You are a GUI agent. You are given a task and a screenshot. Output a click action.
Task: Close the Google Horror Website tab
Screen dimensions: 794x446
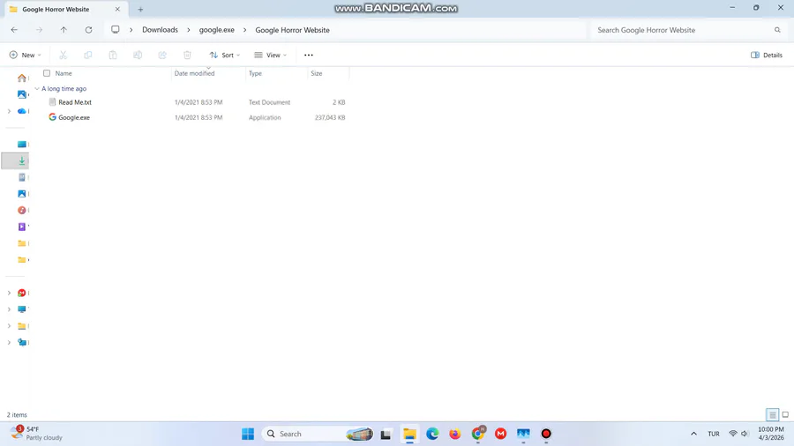point(117,9)
